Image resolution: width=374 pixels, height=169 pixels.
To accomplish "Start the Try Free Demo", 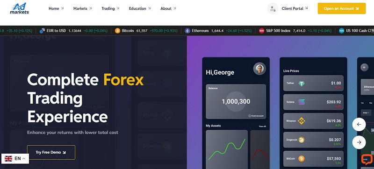I will (x=51, y=152).
